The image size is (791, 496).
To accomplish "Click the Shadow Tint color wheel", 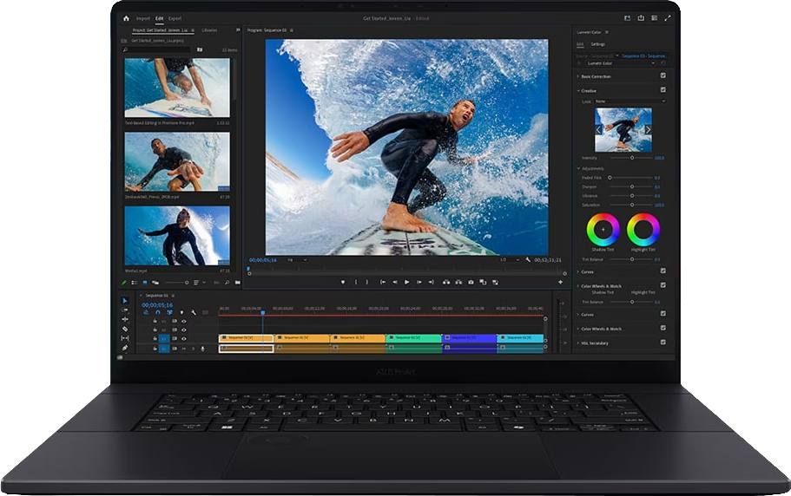I will [603, 230].
